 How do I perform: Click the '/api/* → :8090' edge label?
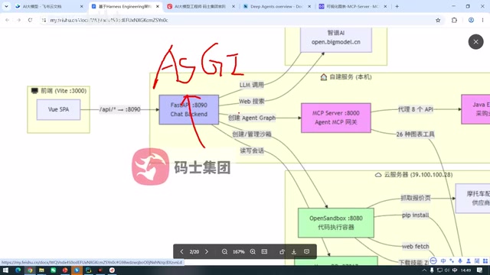click(x=119, y=109)
